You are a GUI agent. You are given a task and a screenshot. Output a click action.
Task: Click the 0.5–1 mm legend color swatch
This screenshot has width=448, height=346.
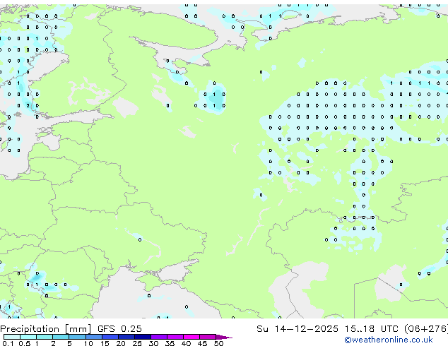28,337
